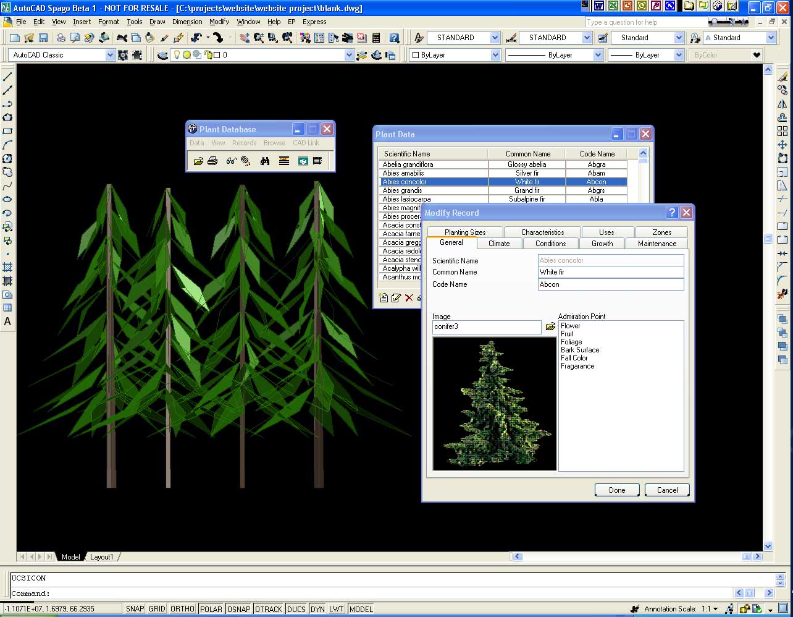Toggle SNAP mode in status bar
793x617 pixels.
pos(135,609)
